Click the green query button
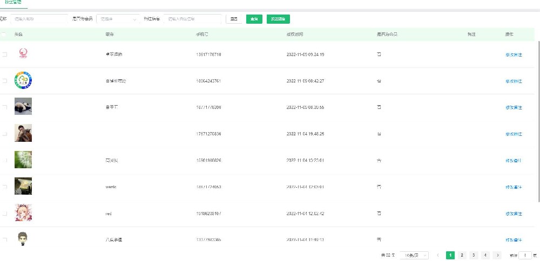The height and width of the screenshot is (261, 540). pyautogui.click(x=254, y=19)
